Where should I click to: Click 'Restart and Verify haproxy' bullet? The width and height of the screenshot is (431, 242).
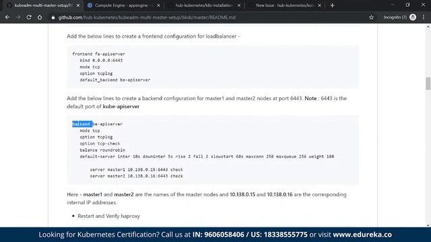[108, 216]
